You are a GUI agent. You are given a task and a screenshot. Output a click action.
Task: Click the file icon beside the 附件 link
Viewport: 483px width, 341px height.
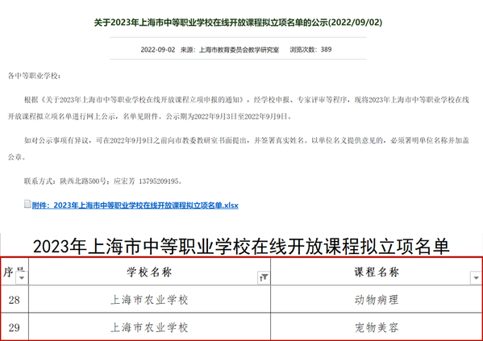[27, 204]
